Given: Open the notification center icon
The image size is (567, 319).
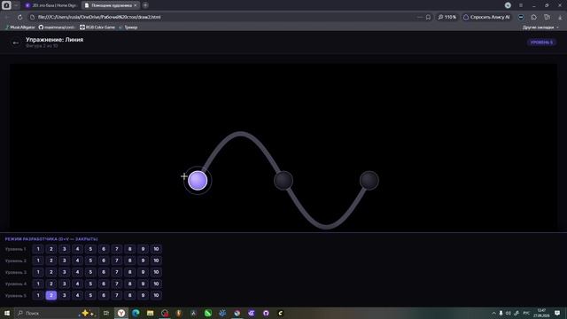Looking at the screenshot, I should [557, 313].
